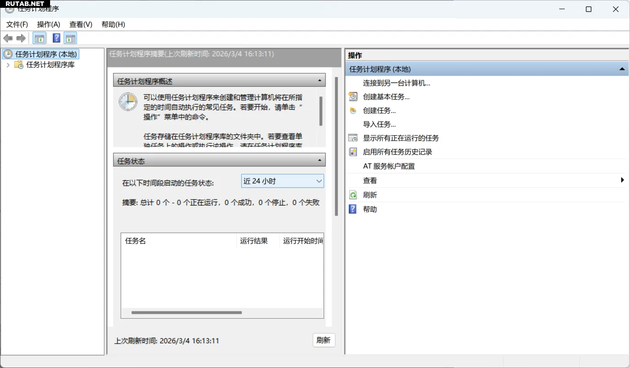630x368 pixels.
Task: Collapse the 任务计划程序概述 section
Action: pos(320,81)
